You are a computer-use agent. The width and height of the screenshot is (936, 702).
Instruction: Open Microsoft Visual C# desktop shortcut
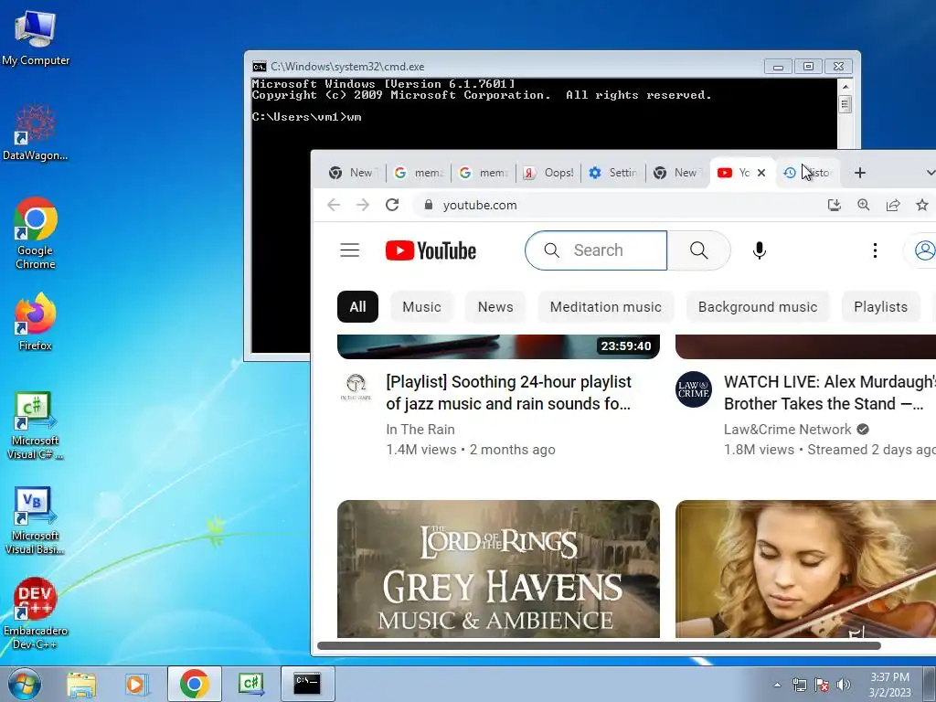click(36, 425)
